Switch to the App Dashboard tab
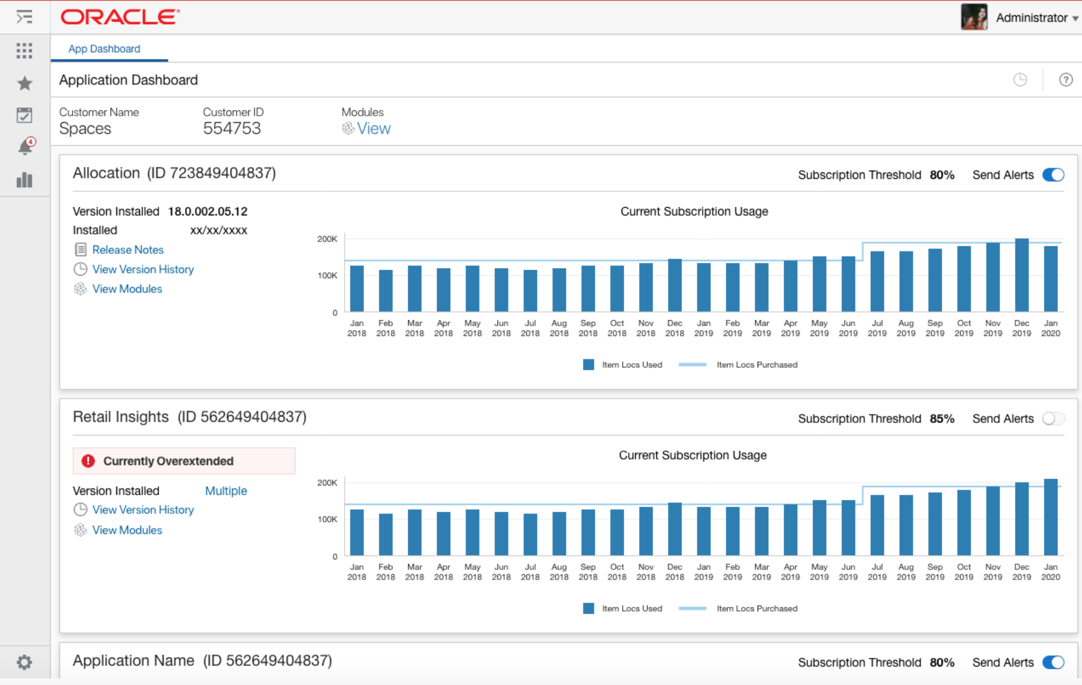1082x685 pixels. 104,48
